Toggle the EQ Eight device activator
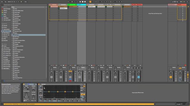The height and width of the screenshot is (106, 190). [x=39, y=84]
